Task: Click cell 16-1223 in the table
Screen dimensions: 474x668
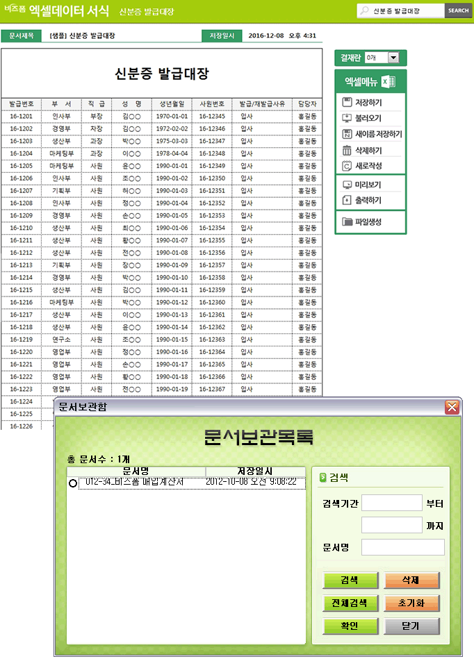Action: point(22,389)
